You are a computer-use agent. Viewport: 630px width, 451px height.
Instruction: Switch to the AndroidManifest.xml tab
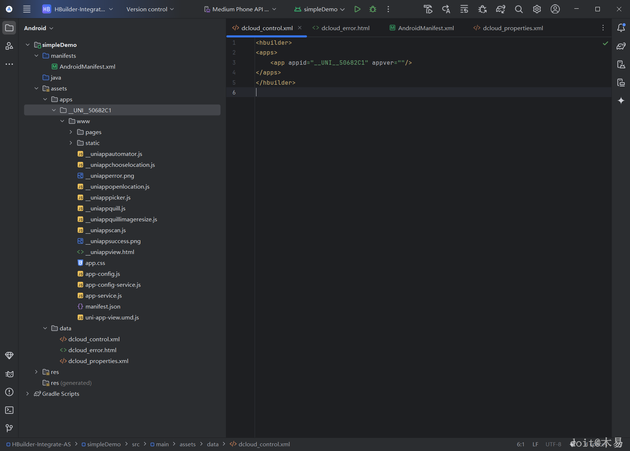pyautogui.click(x=426, y=28)
